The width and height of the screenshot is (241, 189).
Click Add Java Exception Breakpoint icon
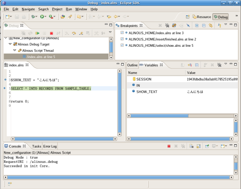(x=220, y=25)
